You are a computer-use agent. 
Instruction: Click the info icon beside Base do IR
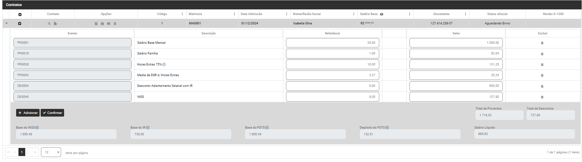coord(148,128)
